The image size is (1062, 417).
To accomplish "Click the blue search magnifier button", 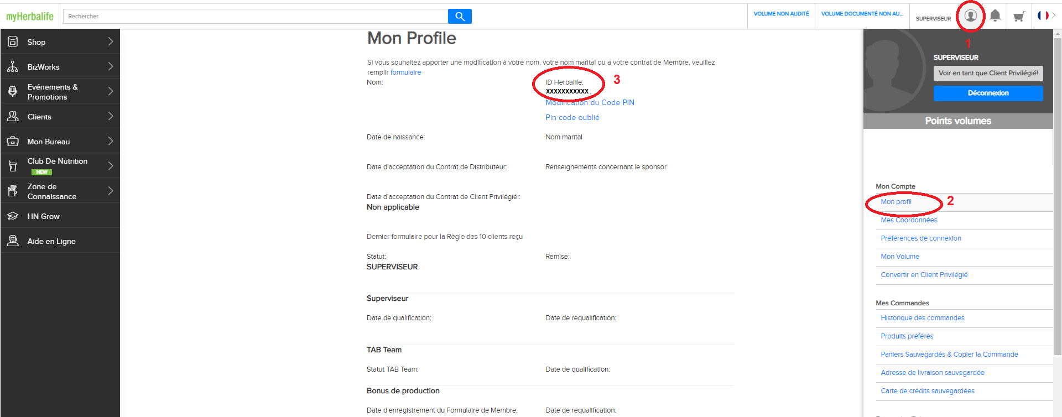I will (460, 17).
